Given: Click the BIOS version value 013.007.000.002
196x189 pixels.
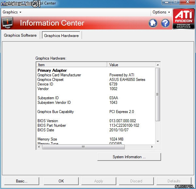Looking at the screenshot, I should click(122, 121).
